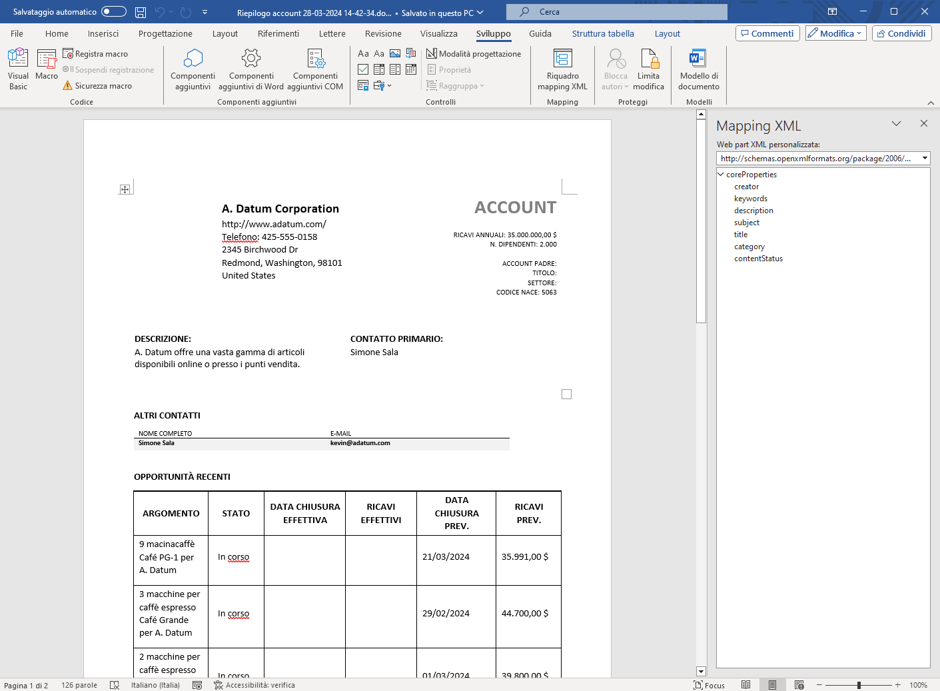Select the description XML node
The width and height of the screenshot is (940, 691).
click(x=753, y=211)
